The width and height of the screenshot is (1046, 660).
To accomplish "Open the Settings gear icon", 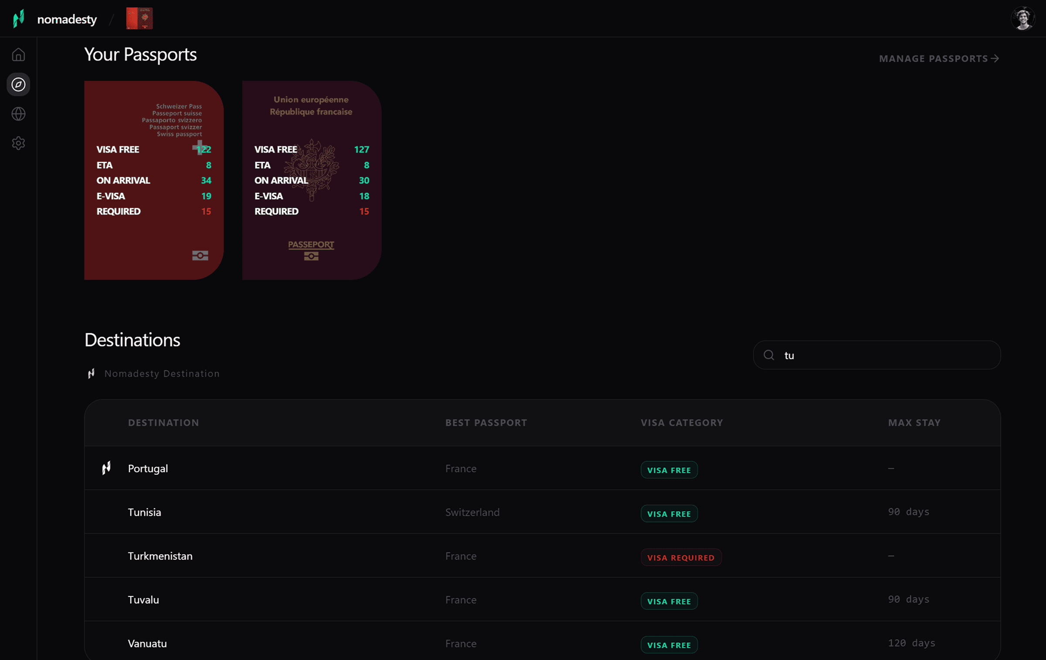I will [19, 143].
